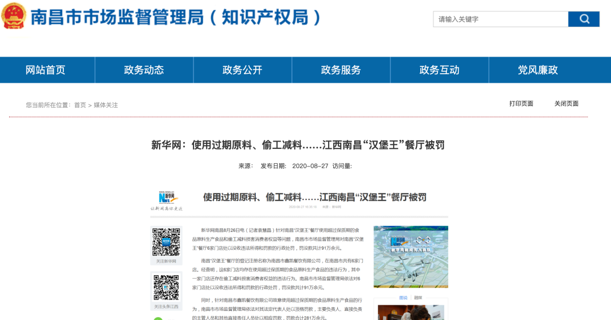
Task: Click the 关注头条江西 QR code
Action: click(x=166, y=288)
